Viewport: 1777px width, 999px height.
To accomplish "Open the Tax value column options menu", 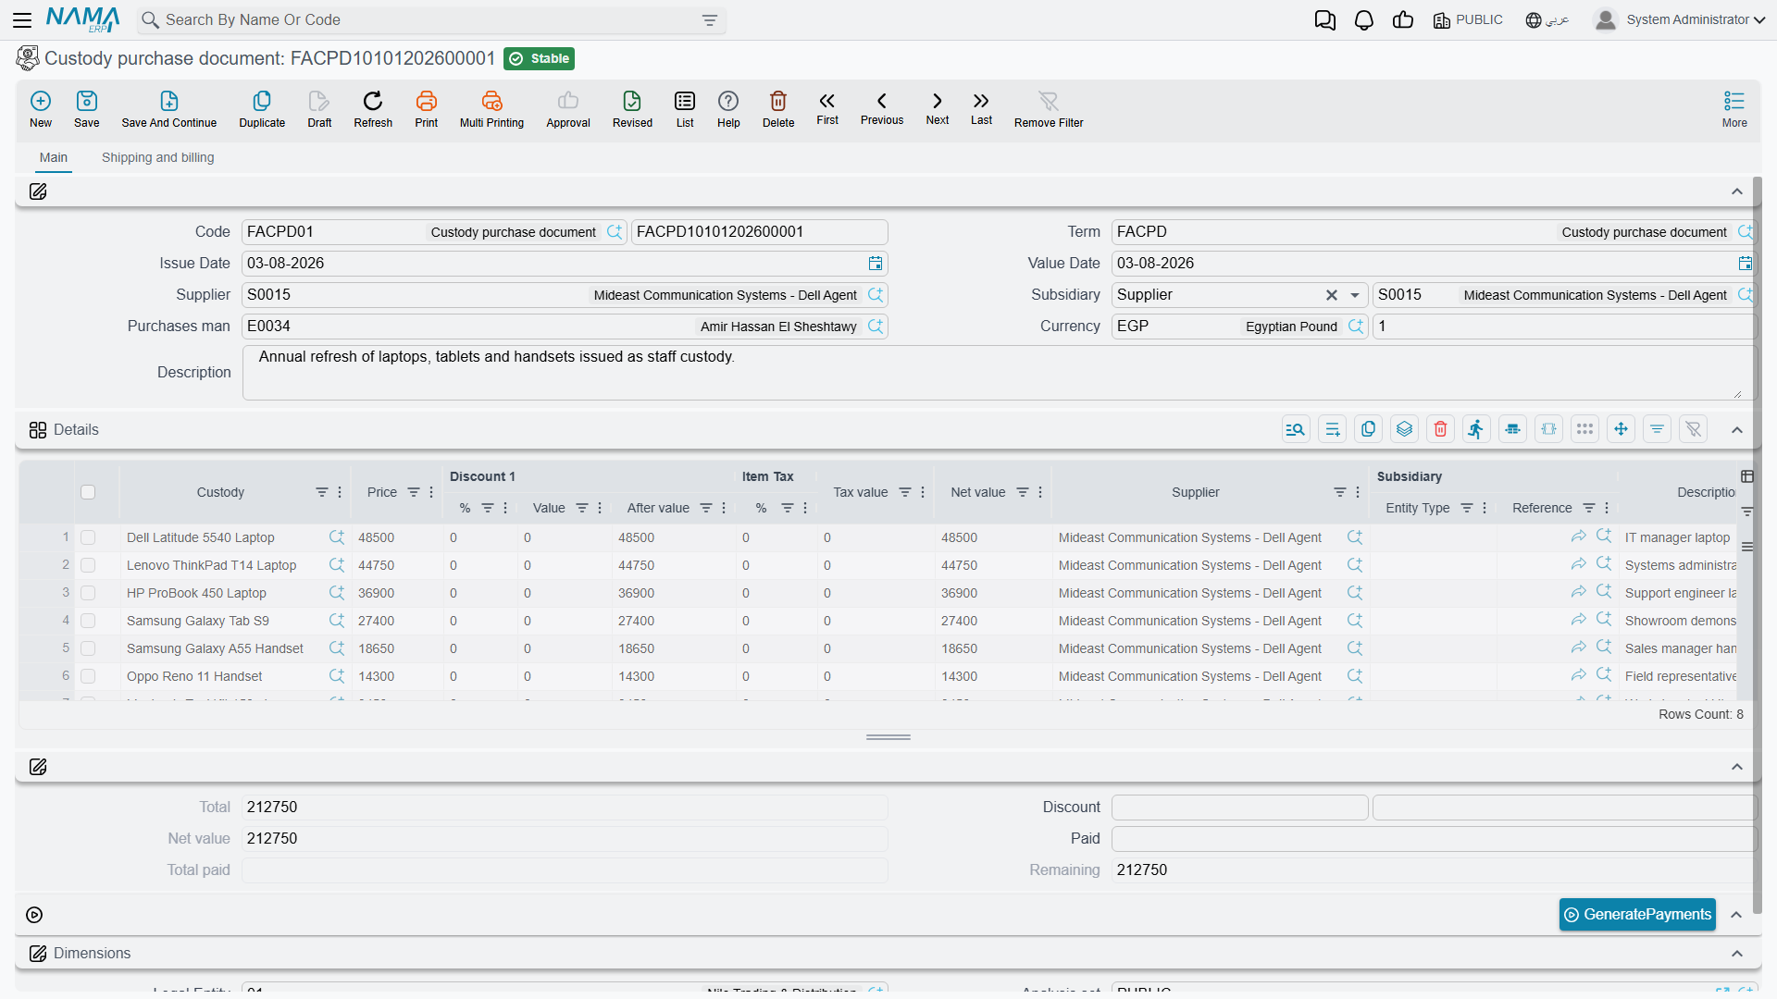I will click(x=923, y=492).
